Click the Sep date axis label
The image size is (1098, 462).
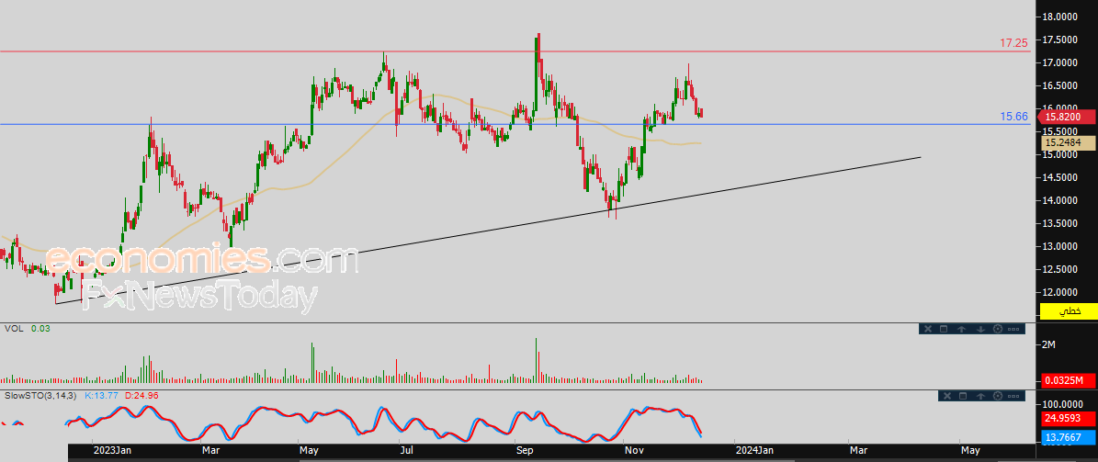tap(526, 450)
